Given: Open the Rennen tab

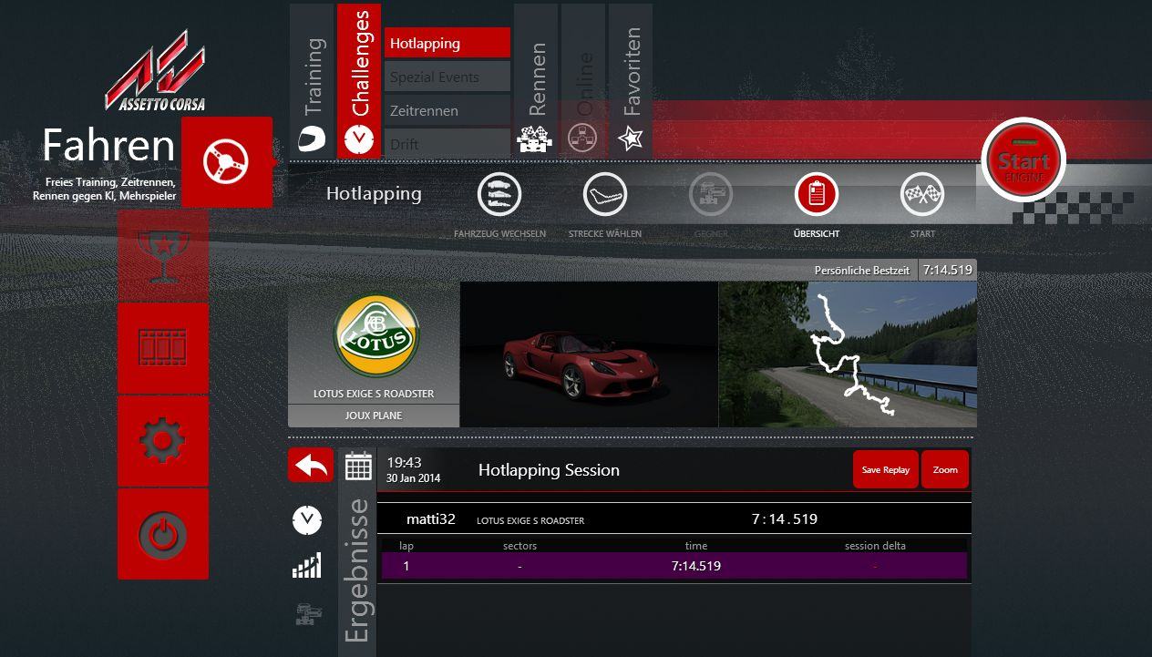Looking at the screenshot, I should tap(536, 80).
